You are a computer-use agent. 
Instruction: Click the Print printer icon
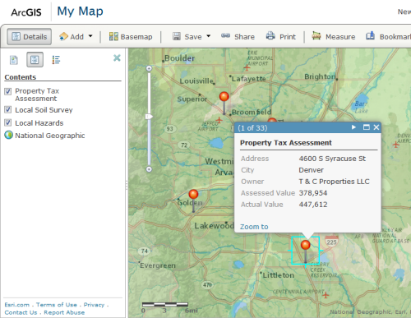[270, 36]
